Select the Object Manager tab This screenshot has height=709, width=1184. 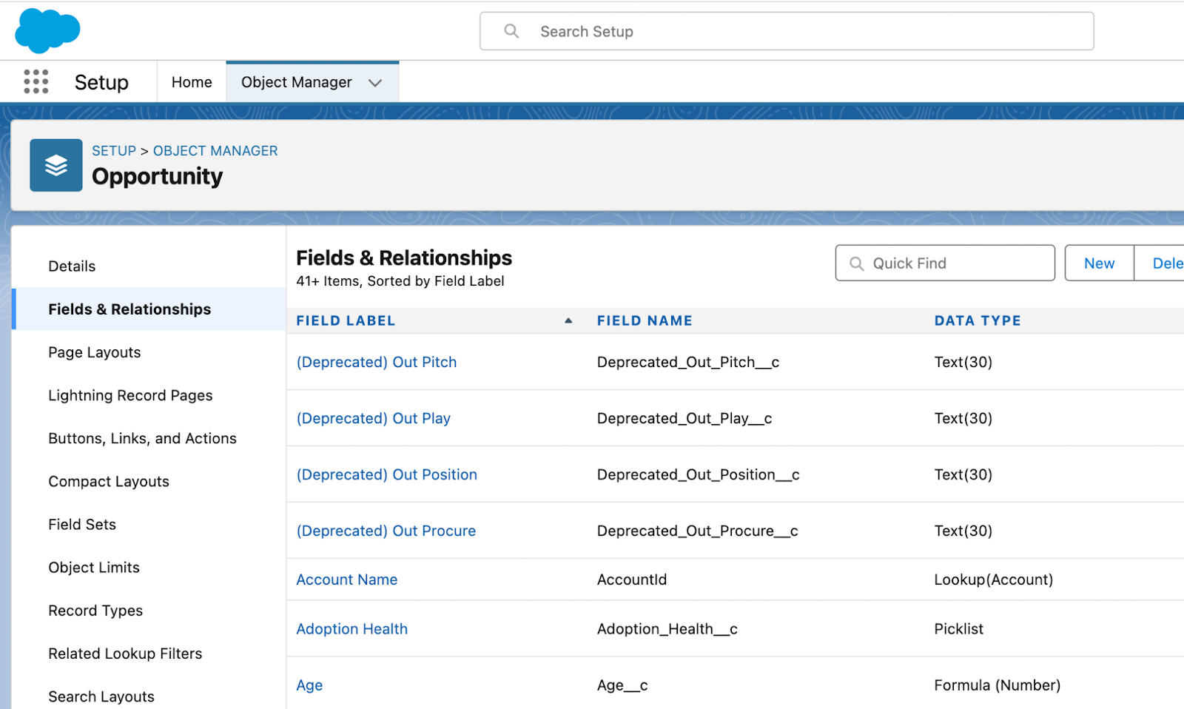click(x=295, y=81)
